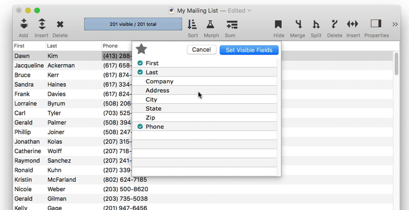Select the cell Ackerman
This screenshot has height=210, width=409.
tap(61, 65)
